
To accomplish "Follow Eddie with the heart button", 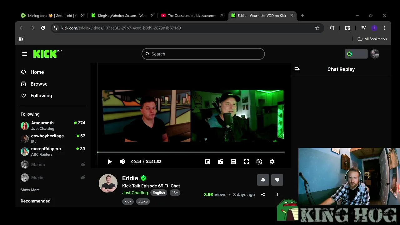I will [x=277, y=180].
